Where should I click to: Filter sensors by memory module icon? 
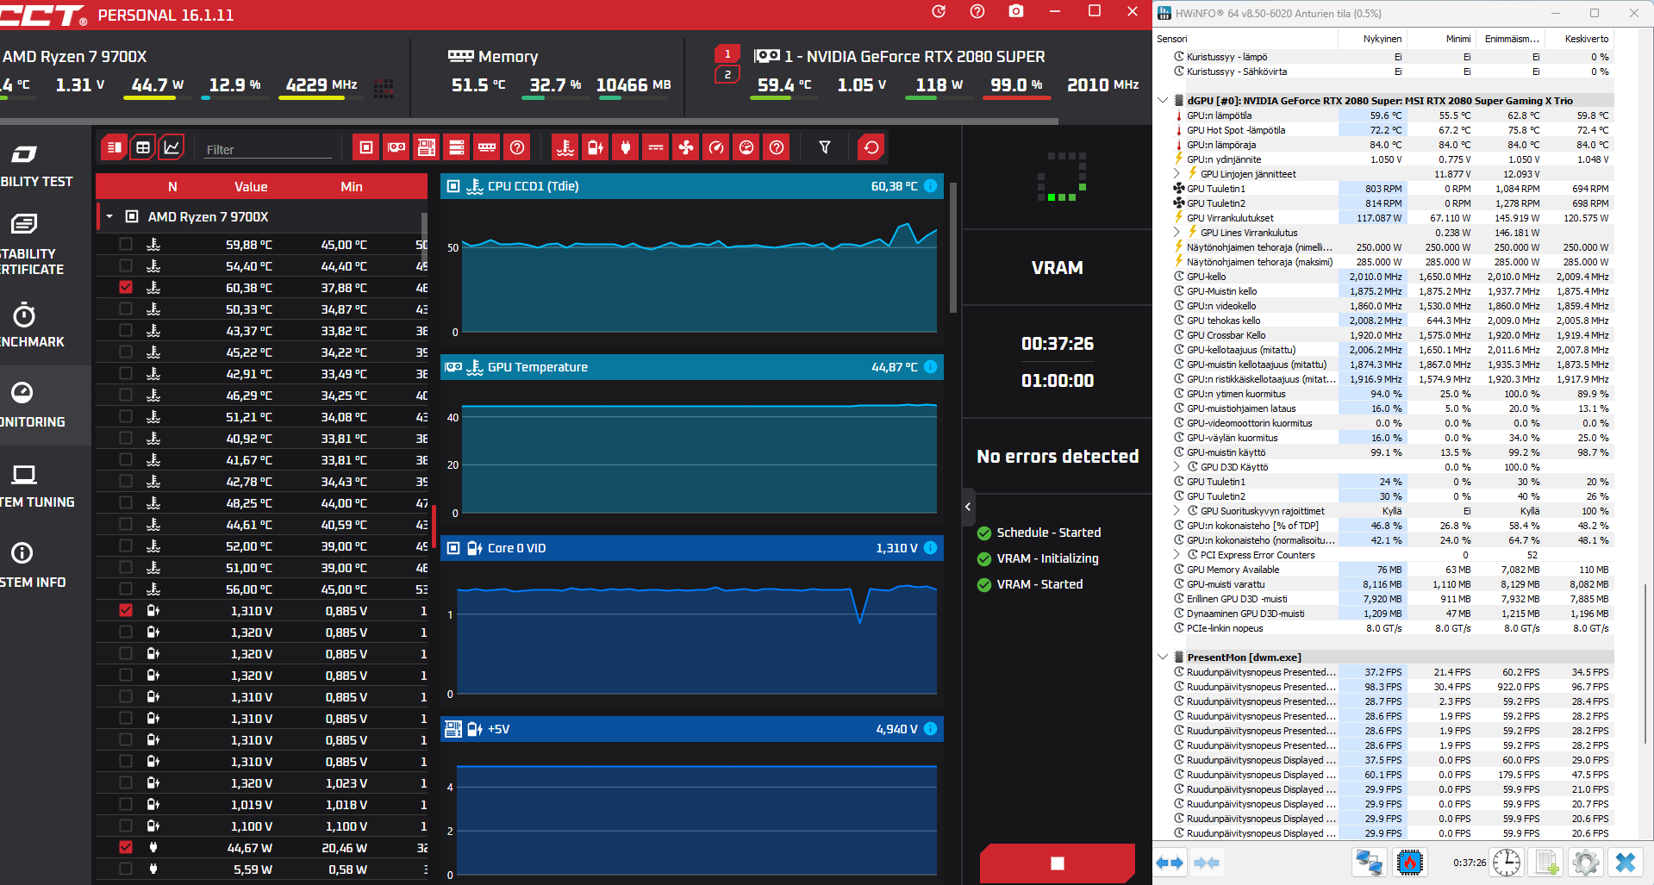point(487,147)
